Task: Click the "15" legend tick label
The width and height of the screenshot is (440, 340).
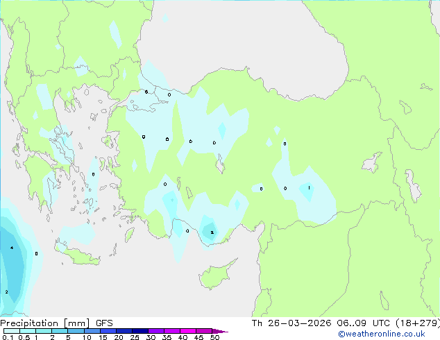Action: (103, 337)
